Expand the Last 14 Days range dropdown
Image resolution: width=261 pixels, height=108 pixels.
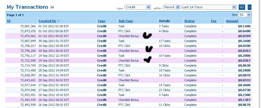(x=209, y=7)
